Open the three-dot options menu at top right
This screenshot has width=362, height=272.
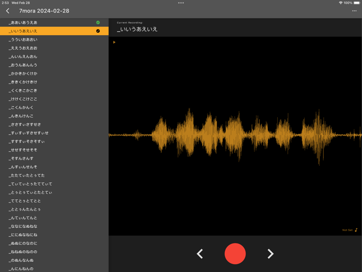pyautogui.click(x=354, y=11)
